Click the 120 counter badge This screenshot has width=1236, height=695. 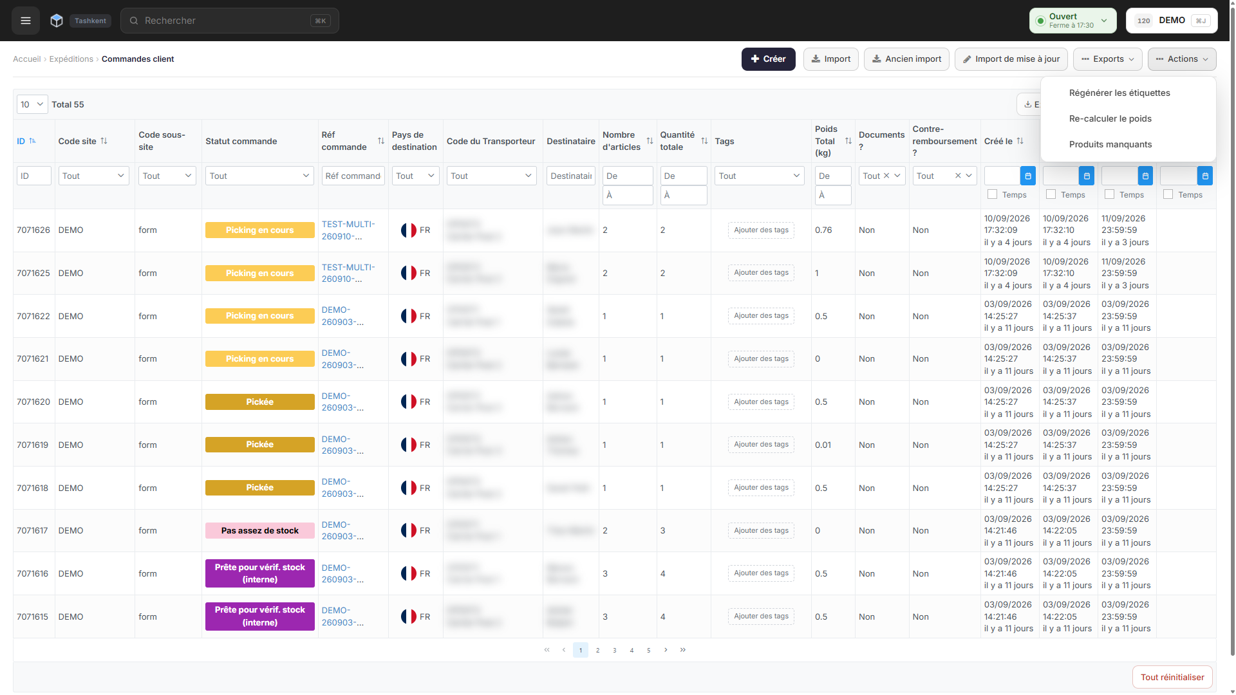[x=1144, y=21]
